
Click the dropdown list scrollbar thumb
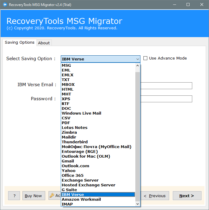[137, 137]
